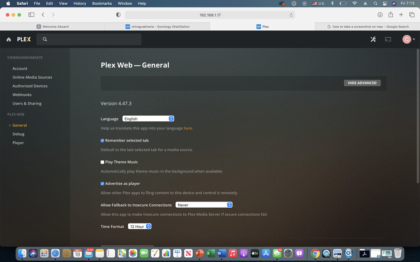Click Safari privacy shield icon
The width and height of the screenshot is (420, 262).
118,15
